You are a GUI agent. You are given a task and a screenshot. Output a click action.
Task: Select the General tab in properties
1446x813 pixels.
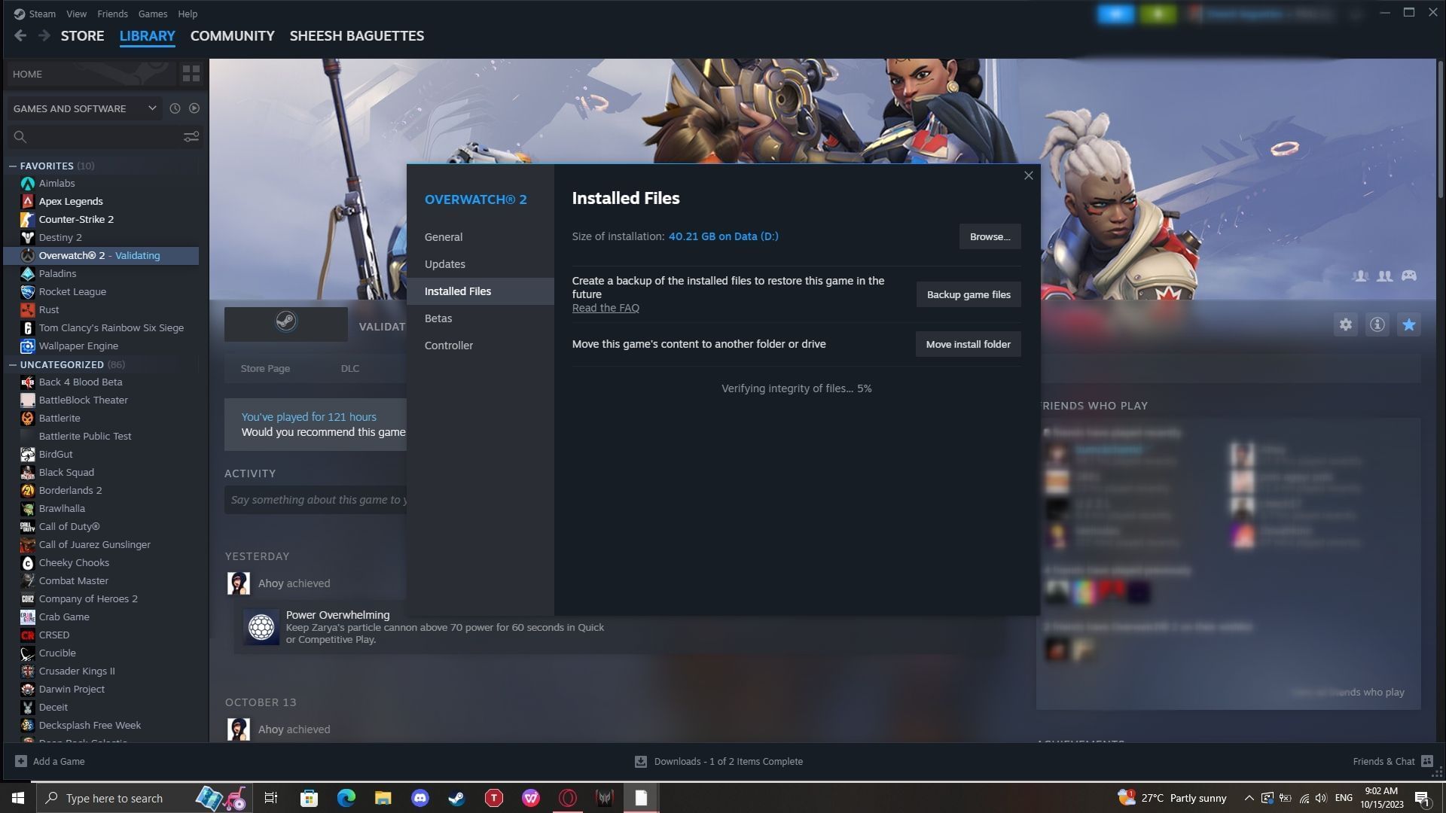pyautogui.click(x=444, y=236)
